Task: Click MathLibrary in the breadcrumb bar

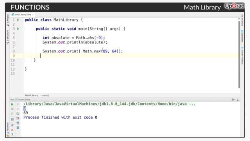Action: (31, 96)
